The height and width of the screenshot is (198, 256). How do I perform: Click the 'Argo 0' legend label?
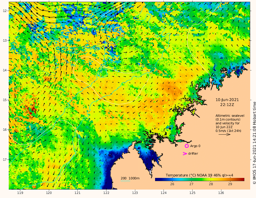pyautogui.click(x=195, y=146)
